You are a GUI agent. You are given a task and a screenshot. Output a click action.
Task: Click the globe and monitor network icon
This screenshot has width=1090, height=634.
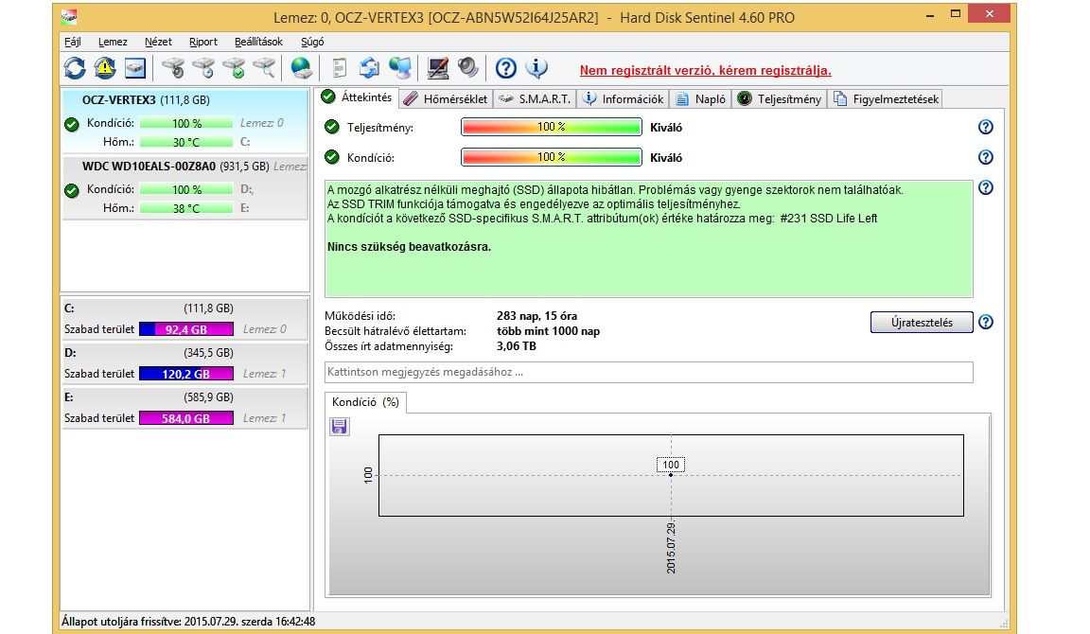(x=399, y=68)
